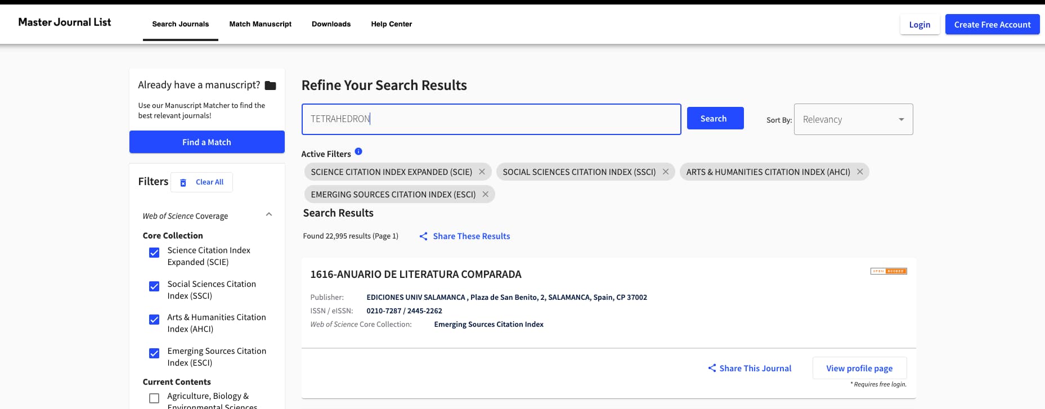Viewport: 1045px width, 409px height.
Task: Uncheck Social Sciences Citation Index (SSCI)
Action: [x=154, y=286]
